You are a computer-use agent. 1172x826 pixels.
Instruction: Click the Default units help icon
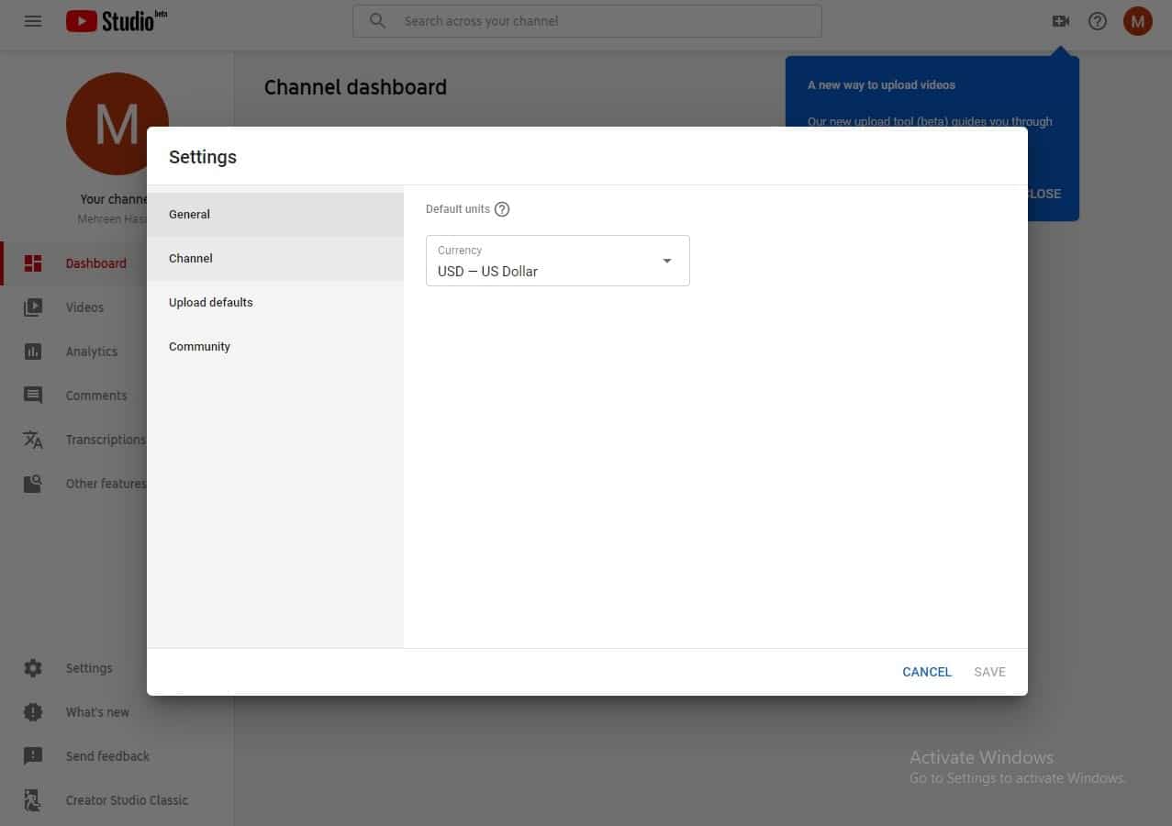[502, 209]
